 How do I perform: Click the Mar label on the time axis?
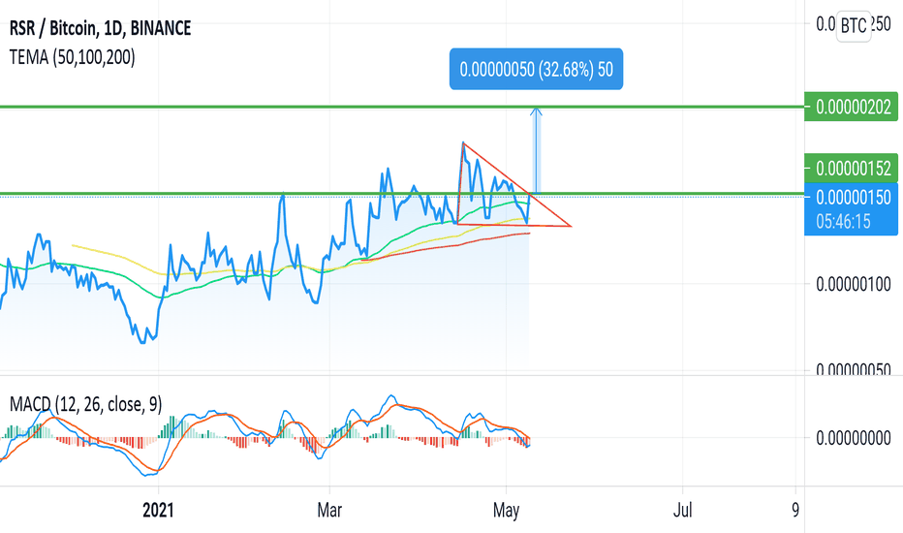pos(329,510)
